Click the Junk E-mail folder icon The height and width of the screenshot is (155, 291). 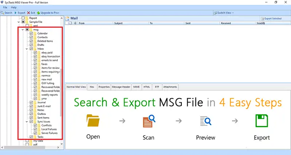35,106
